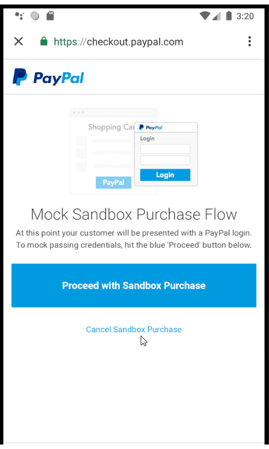Click the small PayPal logo in login mockup
The image size is (269, 449).
pyautogui.click(x=151, y=127)
